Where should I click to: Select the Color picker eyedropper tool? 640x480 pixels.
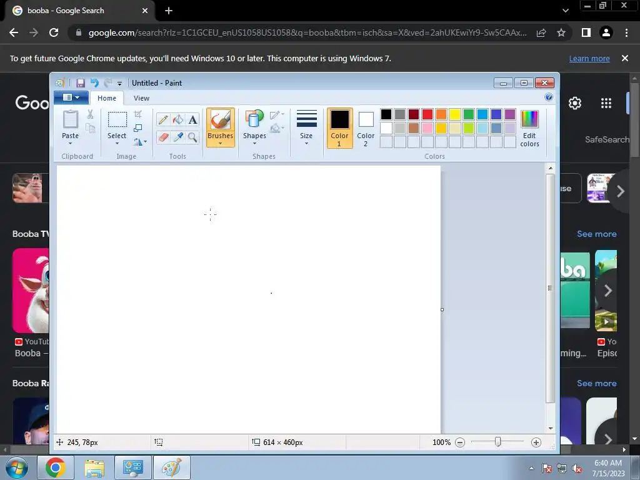[178, 137]
